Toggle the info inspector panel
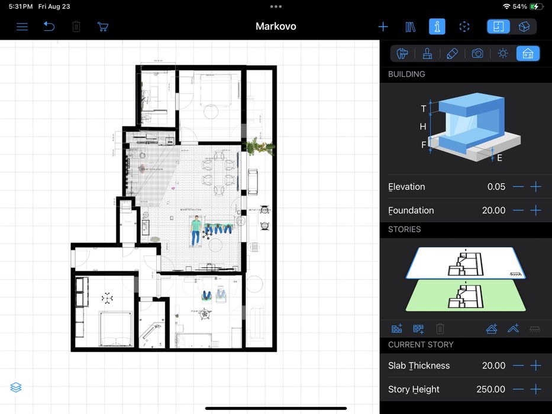Image resolution: width=552 pixels, height=414 pixels. point(437,27)
